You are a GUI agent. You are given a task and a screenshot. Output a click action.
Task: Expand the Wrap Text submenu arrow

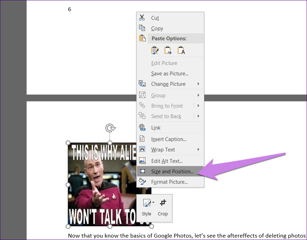point(198,149)
